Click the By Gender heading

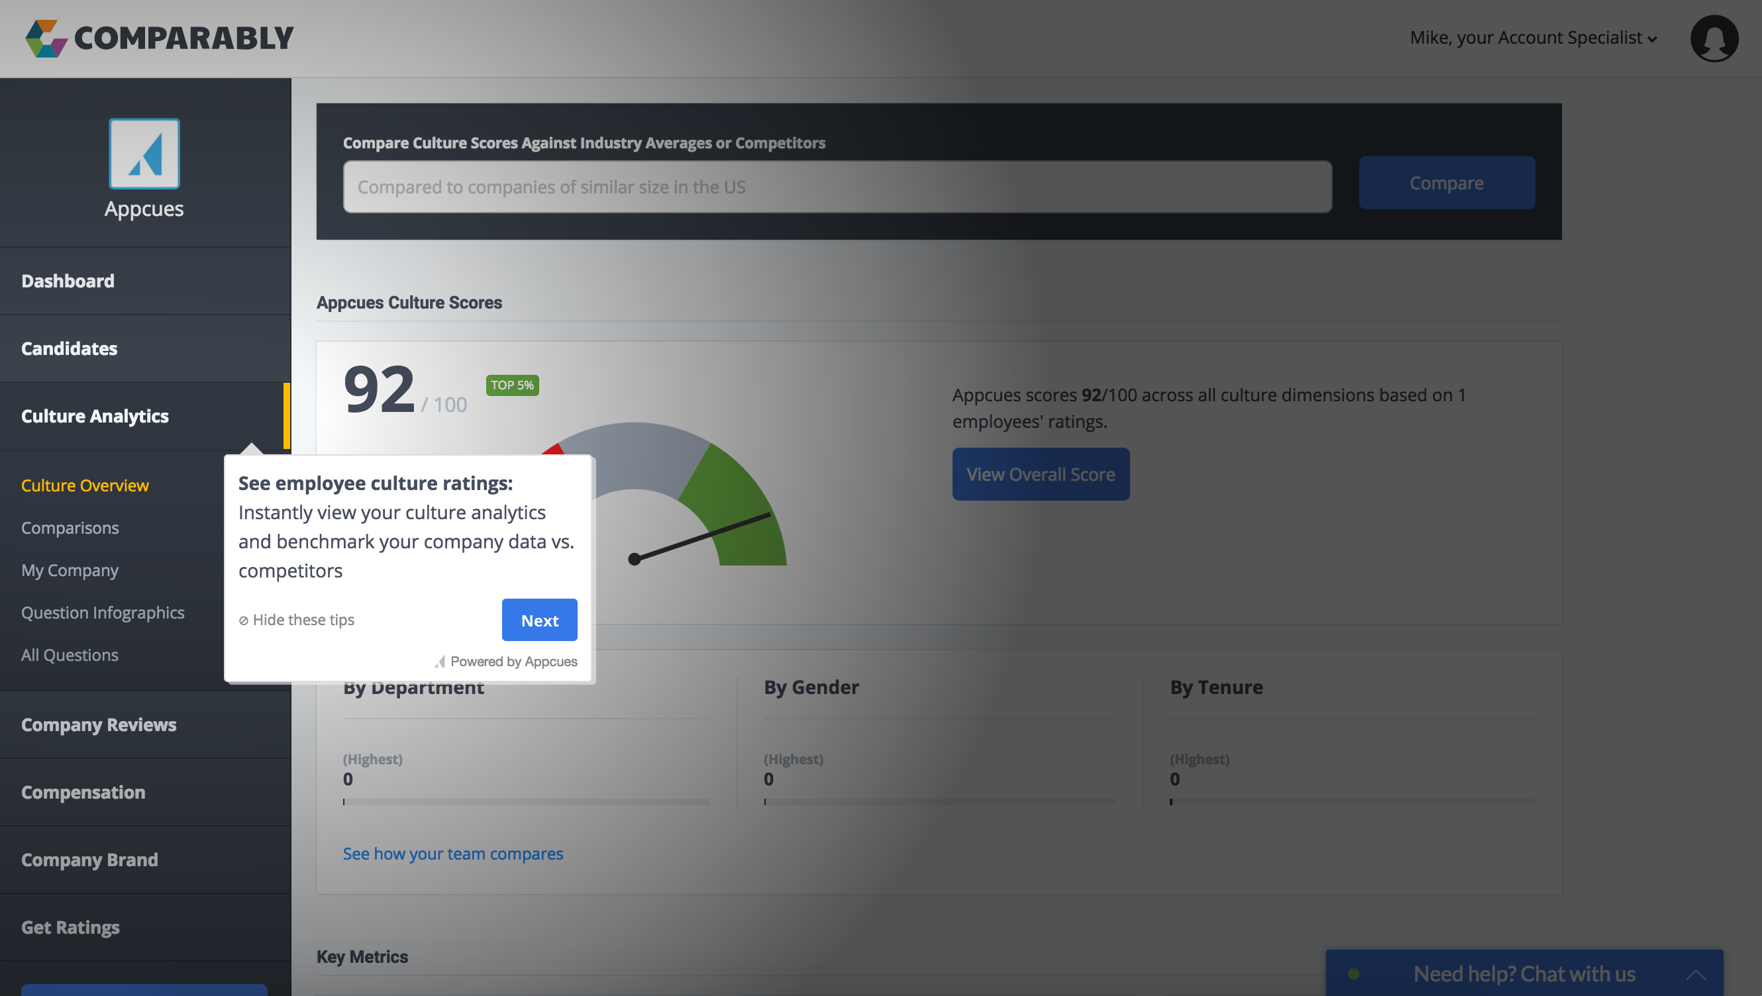click(x=811, y=687)
